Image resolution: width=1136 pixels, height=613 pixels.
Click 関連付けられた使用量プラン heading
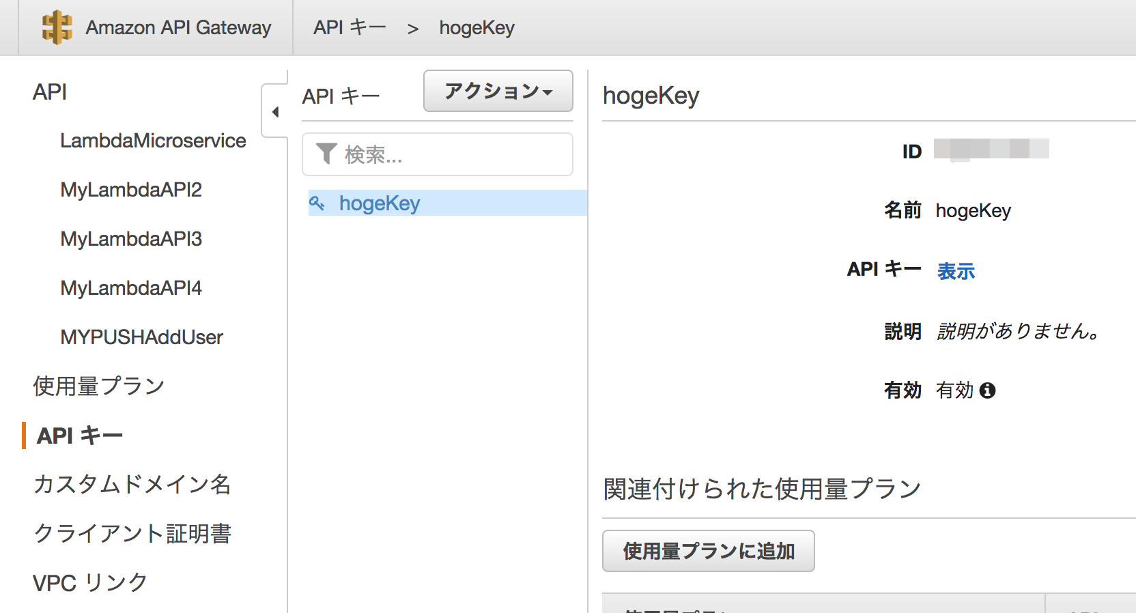coord(762,489)
